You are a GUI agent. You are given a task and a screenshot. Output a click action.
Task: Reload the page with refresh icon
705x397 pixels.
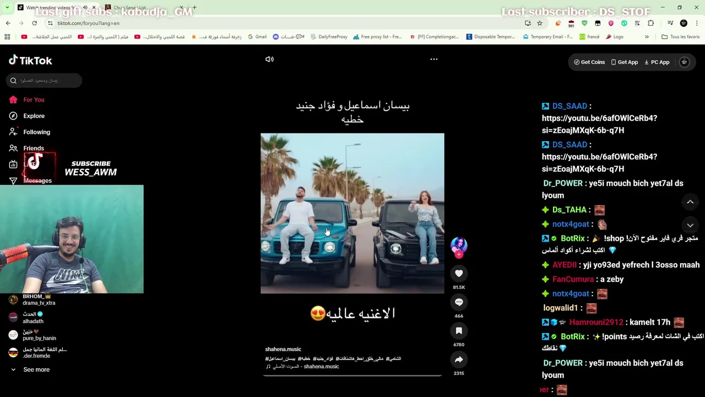(x=34, y=23)
